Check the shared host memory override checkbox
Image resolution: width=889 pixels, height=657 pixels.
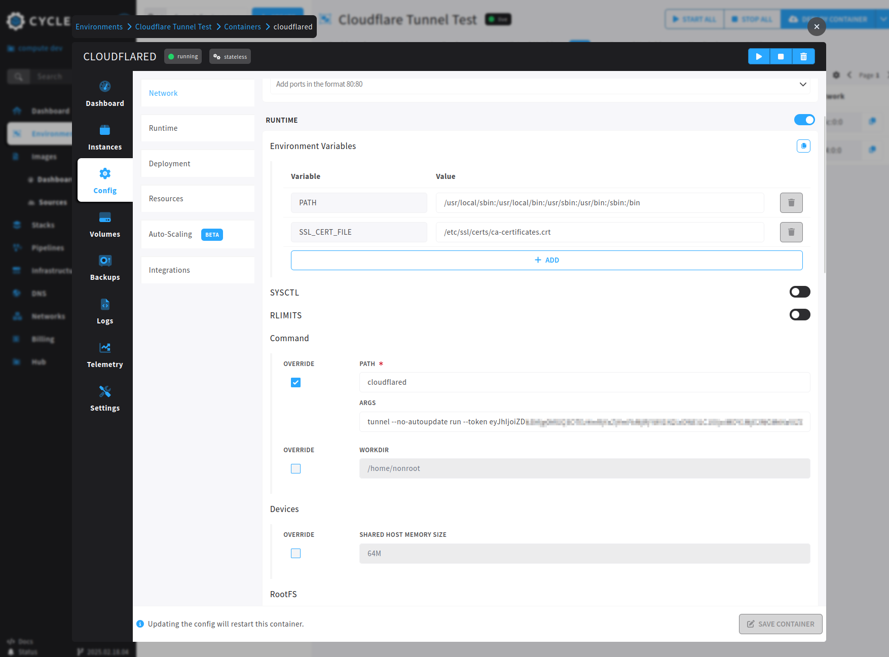[x=296, y=554]
